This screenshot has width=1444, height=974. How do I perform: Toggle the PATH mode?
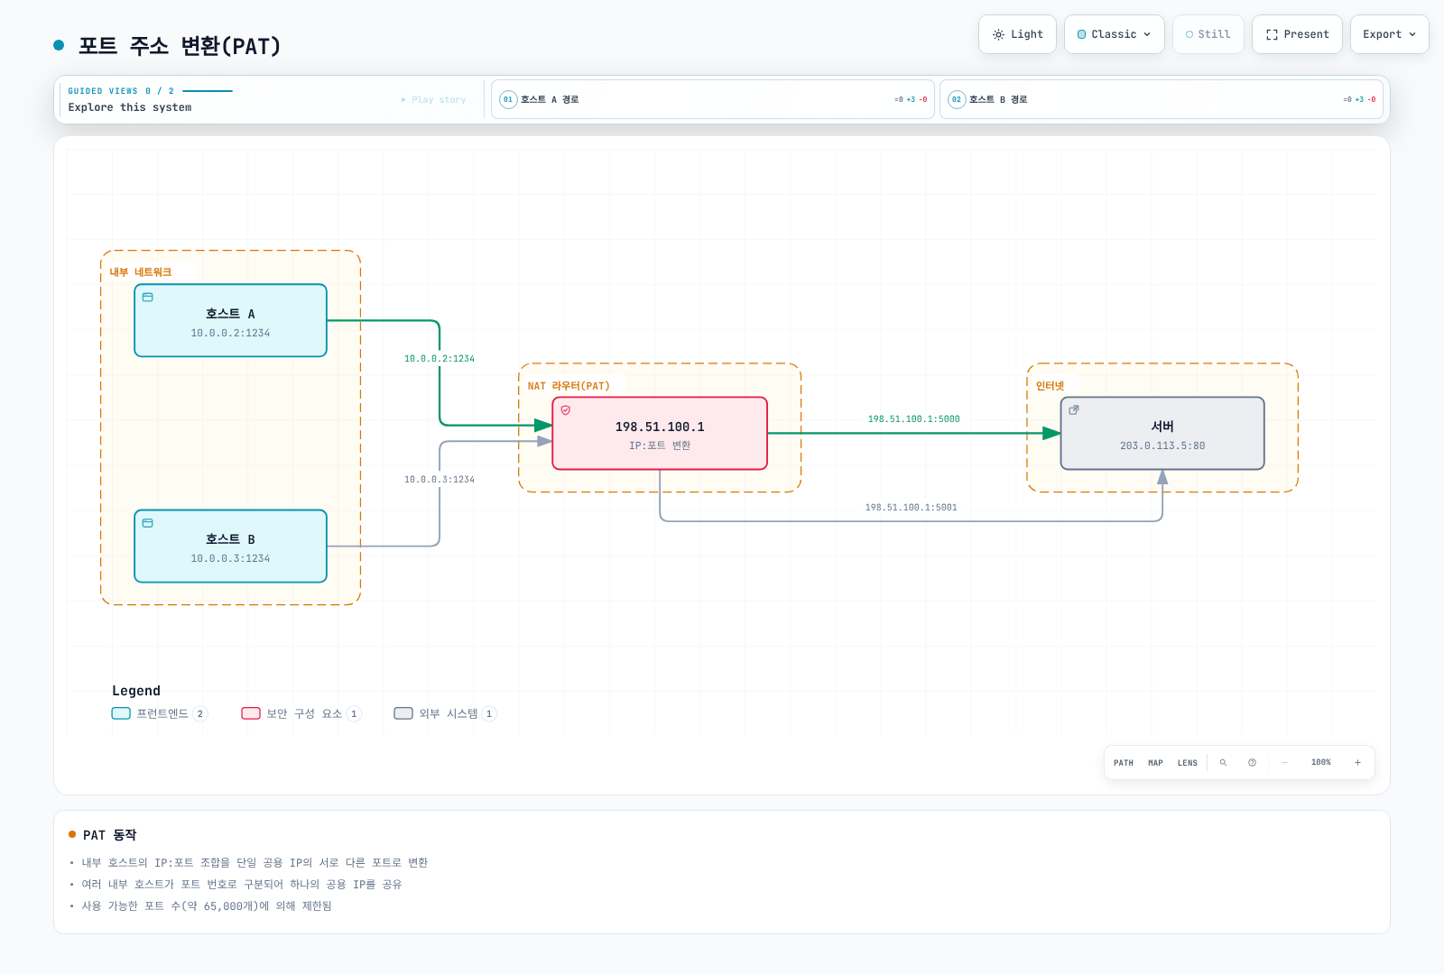tap(1124, 763)
